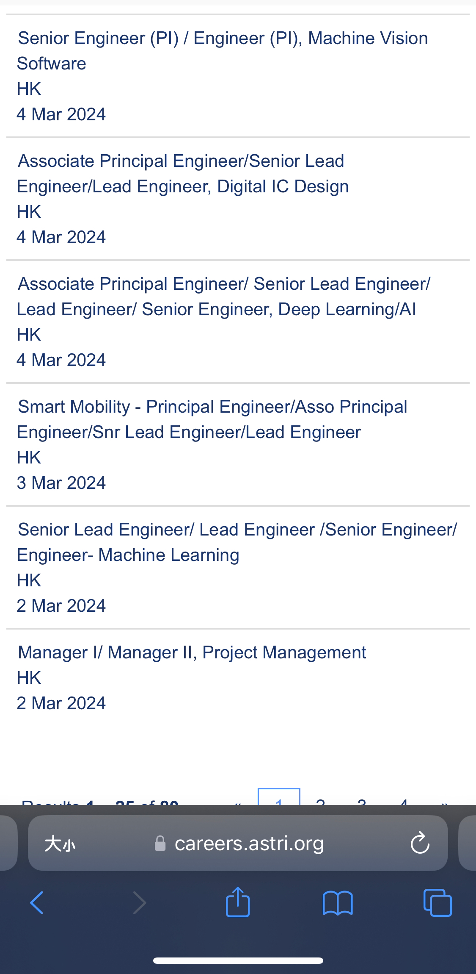Tap the Safari forward arrow
The image size is (476, 974).
[140, 903]
